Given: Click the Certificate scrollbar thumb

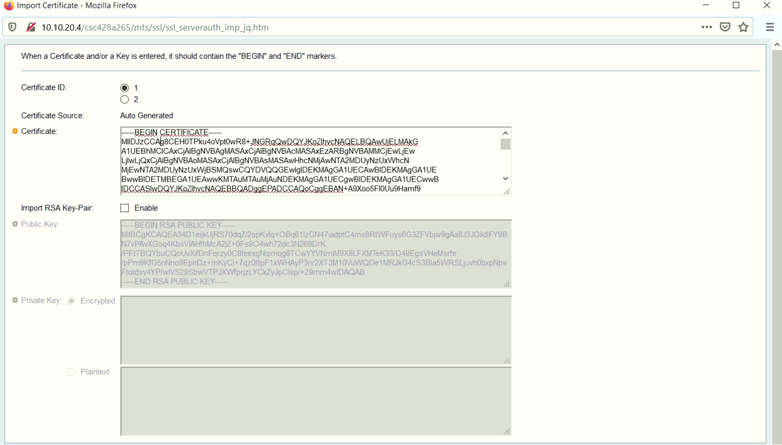Looking at the screenshot, I should point(505,144).
